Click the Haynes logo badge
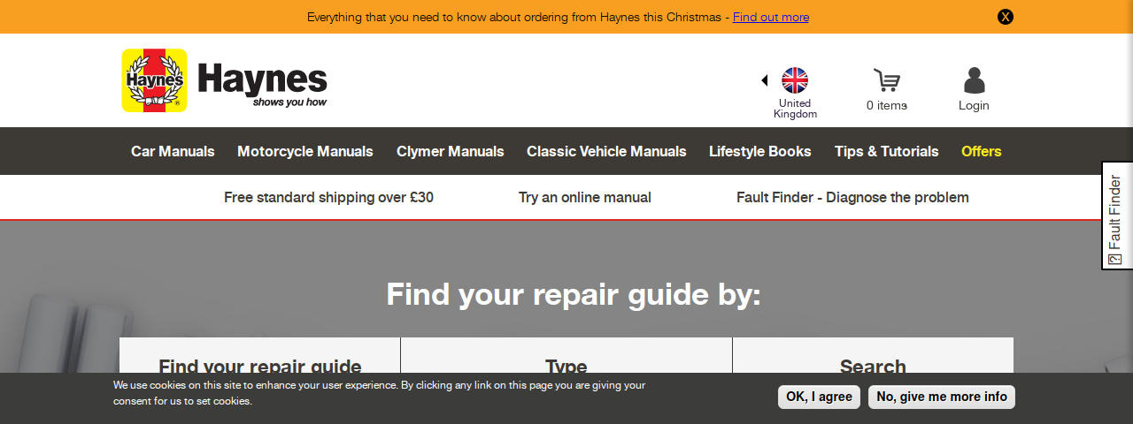 click(154, 80)
